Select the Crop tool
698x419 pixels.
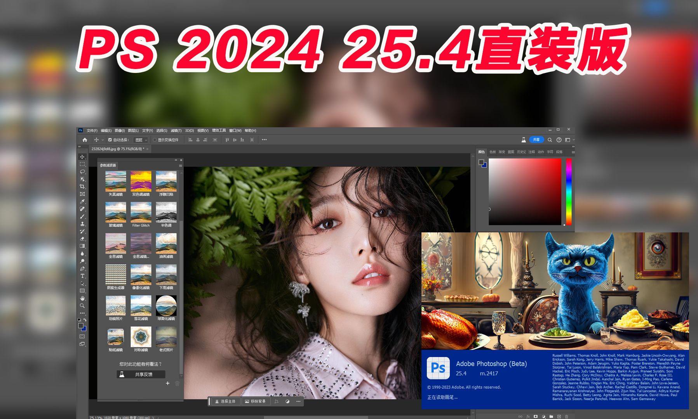coord(82,187)
